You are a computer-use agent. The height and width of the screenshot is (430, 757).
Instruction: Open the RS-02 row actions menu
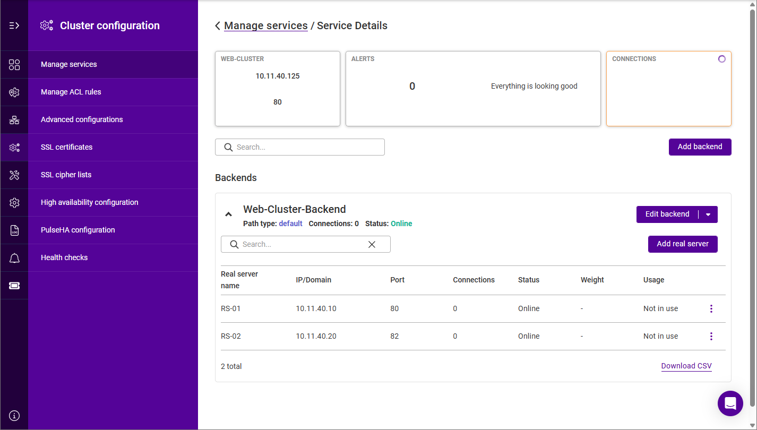click(711, 336)
